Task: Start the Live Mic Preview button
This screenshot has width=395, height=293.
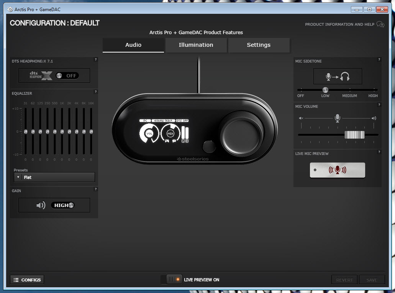Action: pos(337,170)
